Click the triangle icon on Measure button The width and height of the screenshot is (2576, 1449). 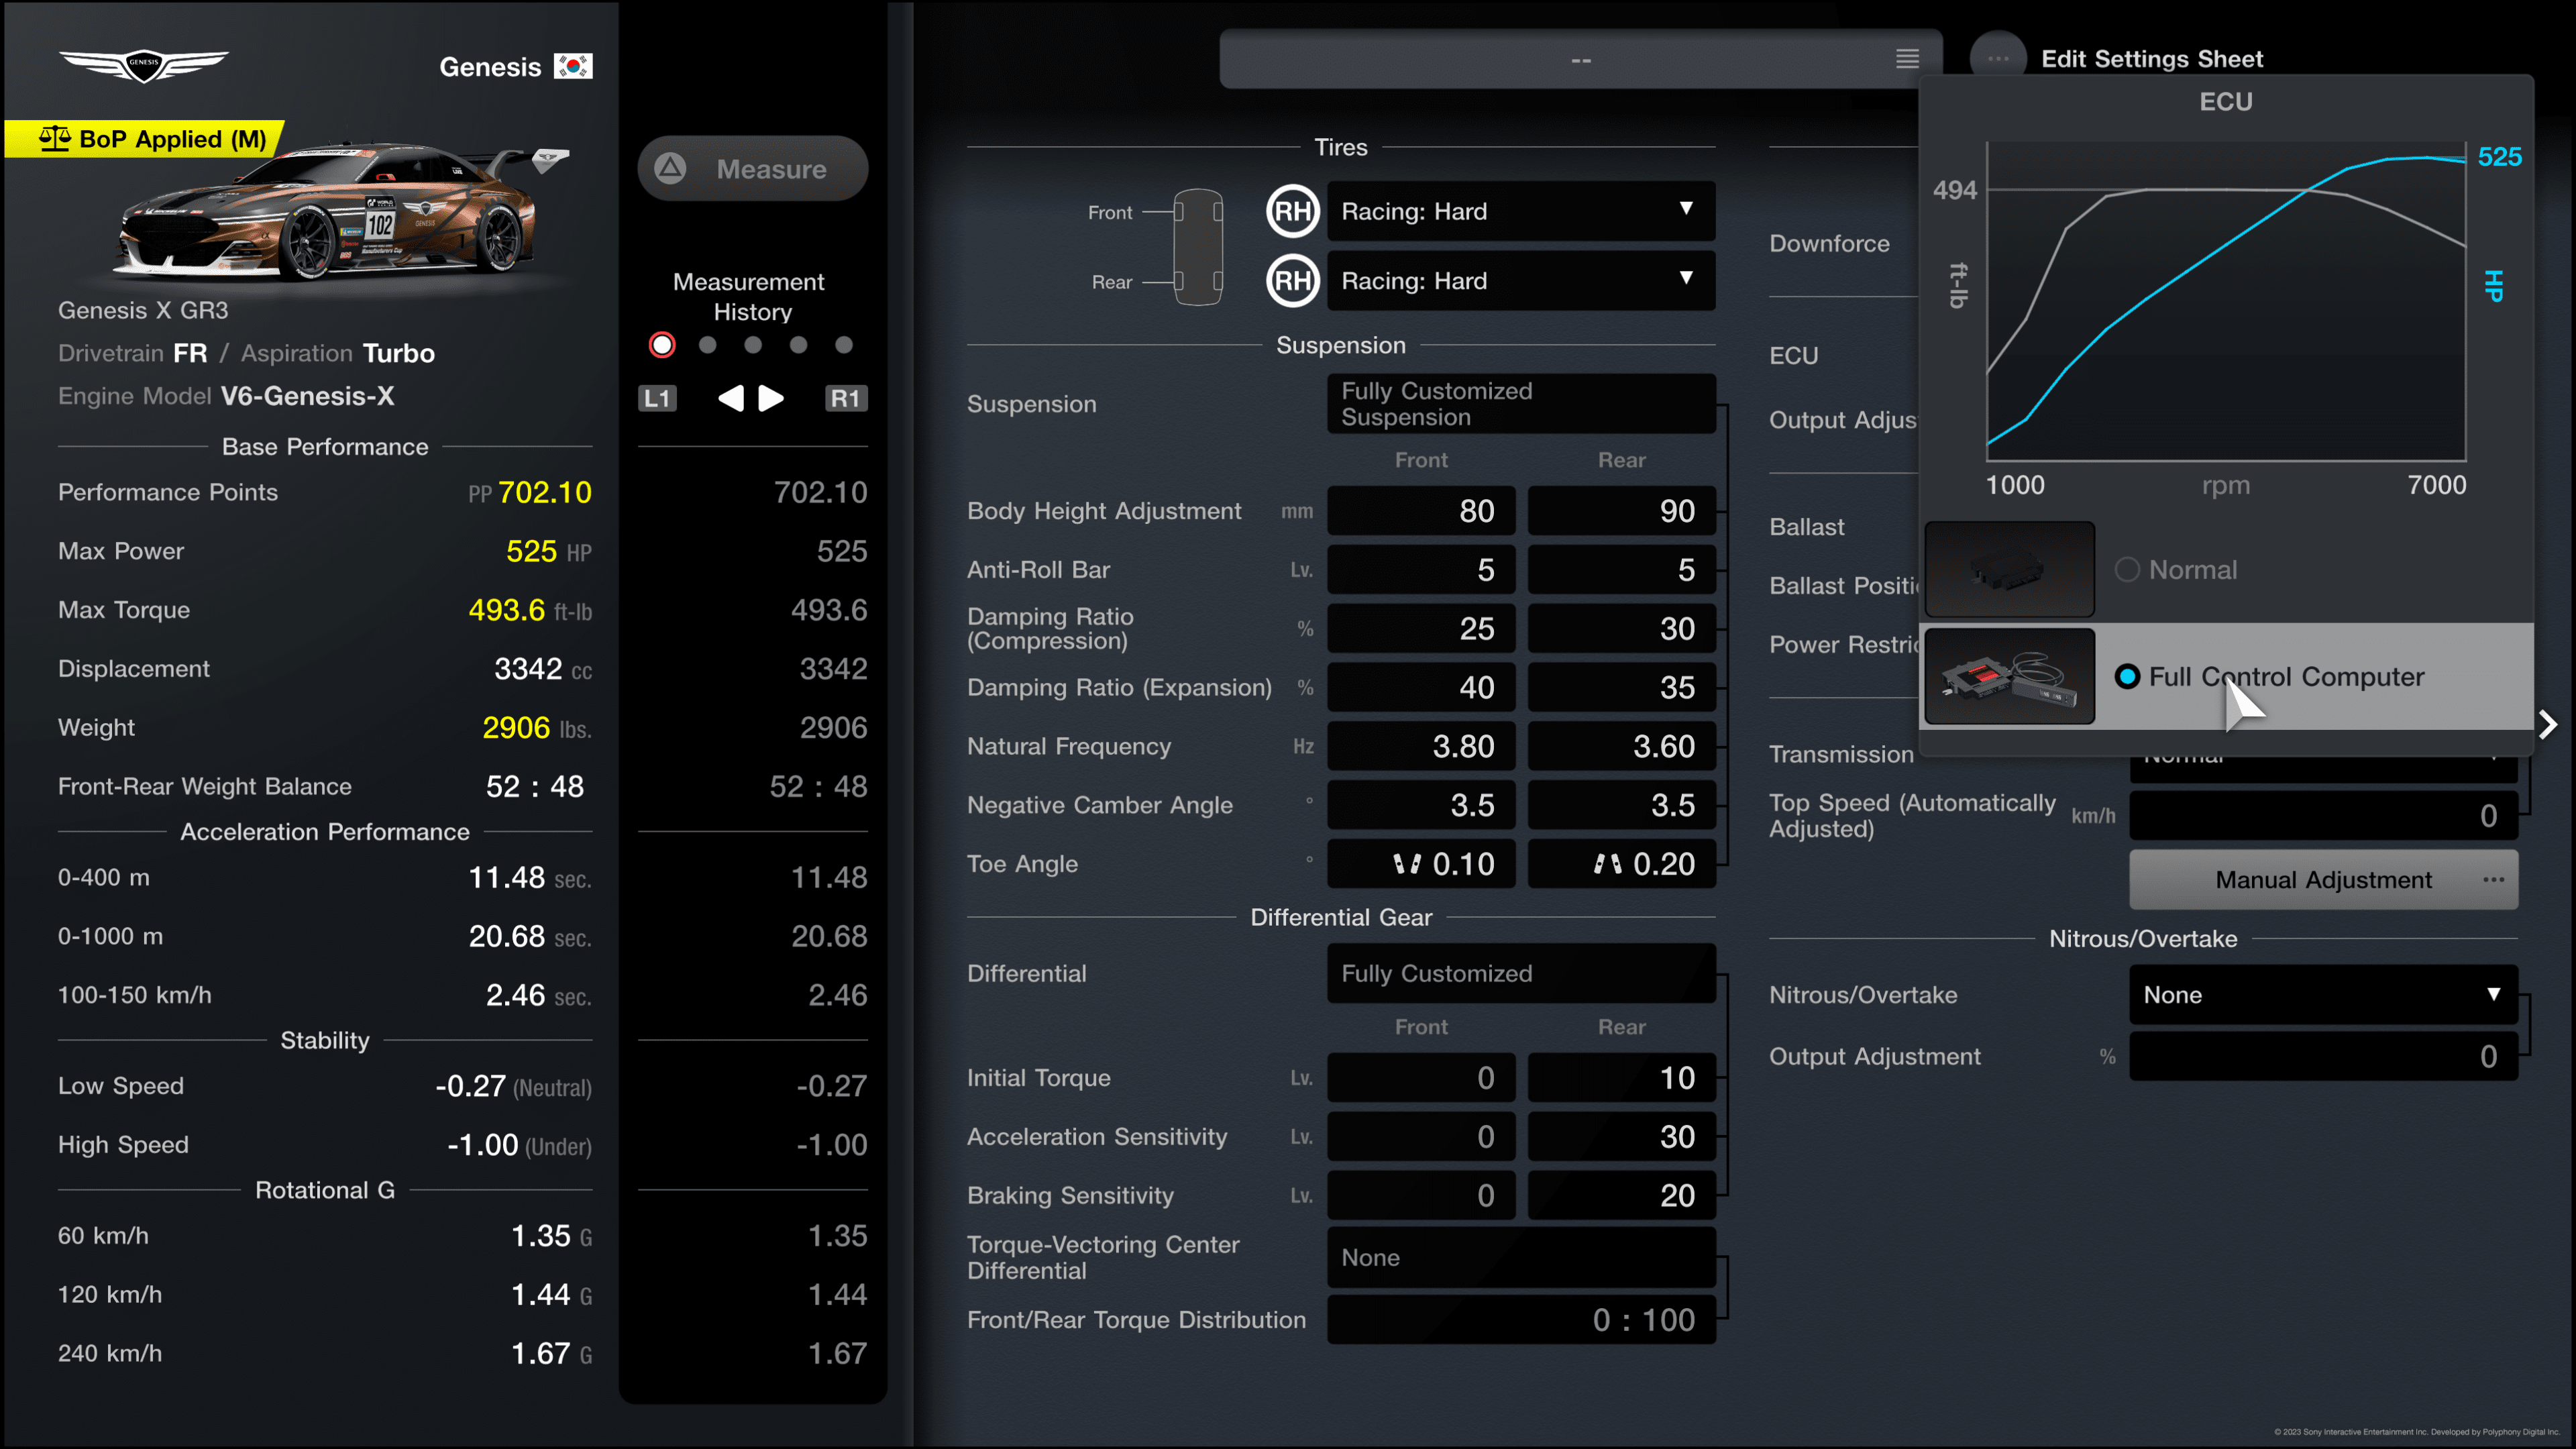pos(670,168)
